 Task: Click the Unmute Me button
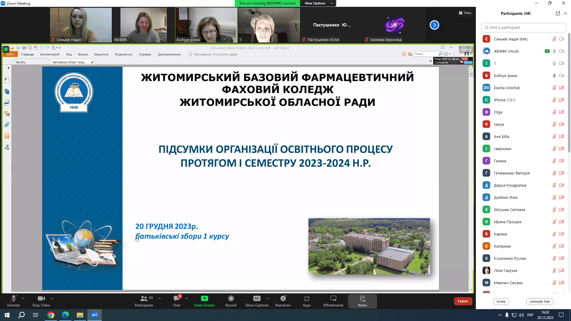pyautogui.click(x=539, y=301)
